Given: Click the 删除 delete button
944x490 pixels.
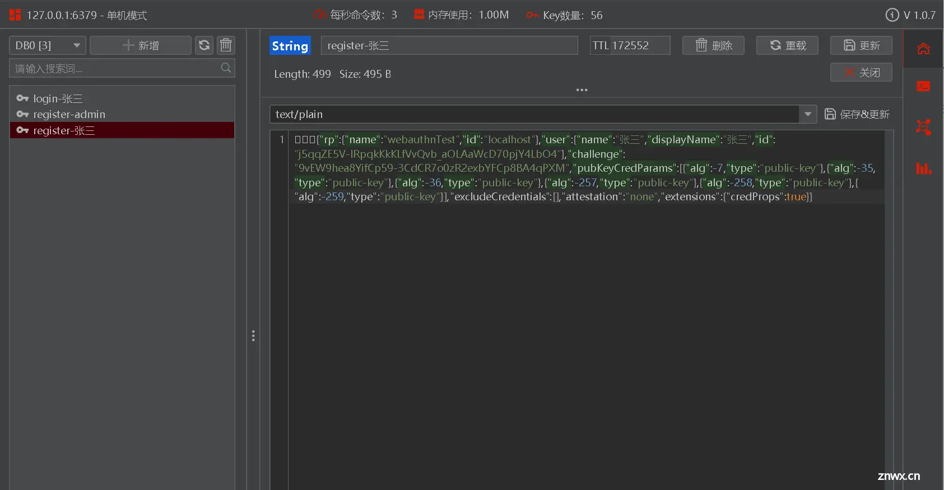Looking at the screenshot, I should click(x=713, y=45).
